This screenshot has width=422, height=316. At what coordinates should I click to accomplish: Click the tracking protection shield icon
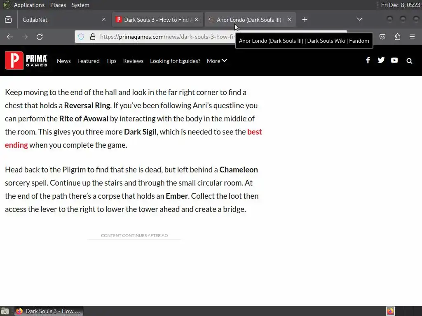coord(81,37)
